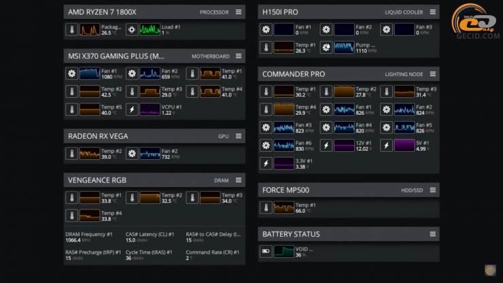The image size is (503, 283).
Task: Click the purple 5V #1 graph
Action: click(404, 146)
